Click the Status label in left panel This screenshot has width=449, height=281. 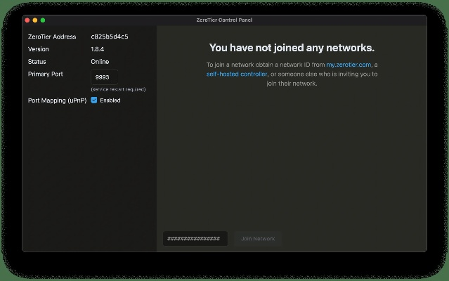(37, 62)
